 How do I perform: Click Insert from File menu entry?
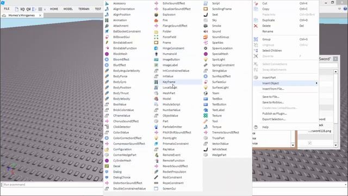273,89
